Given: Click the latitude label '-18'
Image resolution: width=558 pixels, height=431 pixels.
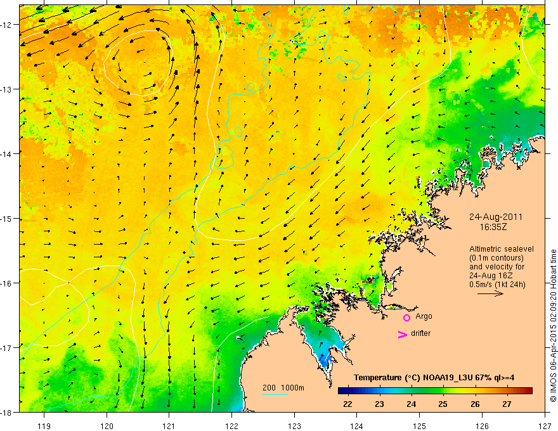Looking at the screenshot, I should click(6, 412).
